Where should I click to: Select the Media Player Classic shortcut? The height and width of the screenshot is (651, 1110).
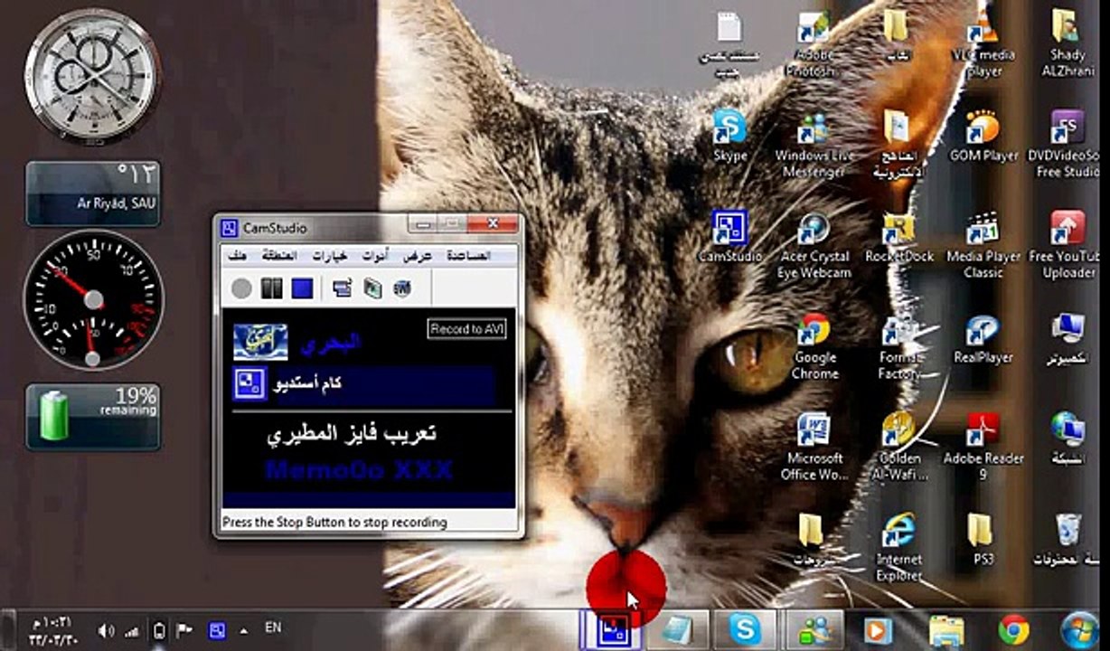pos(983,246)
